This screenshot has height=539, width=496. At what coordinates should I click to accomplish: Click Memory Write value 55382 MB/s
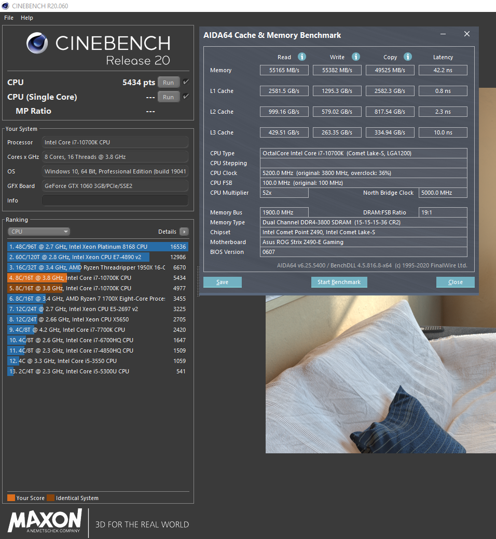coord(337,70)
